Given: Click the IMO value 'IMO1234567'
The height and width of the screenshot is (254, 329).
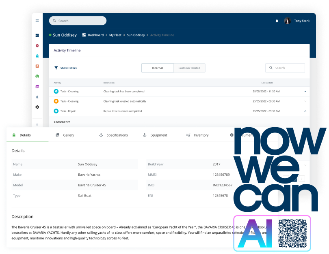Looking at the screenshot, I should [223, 185].
